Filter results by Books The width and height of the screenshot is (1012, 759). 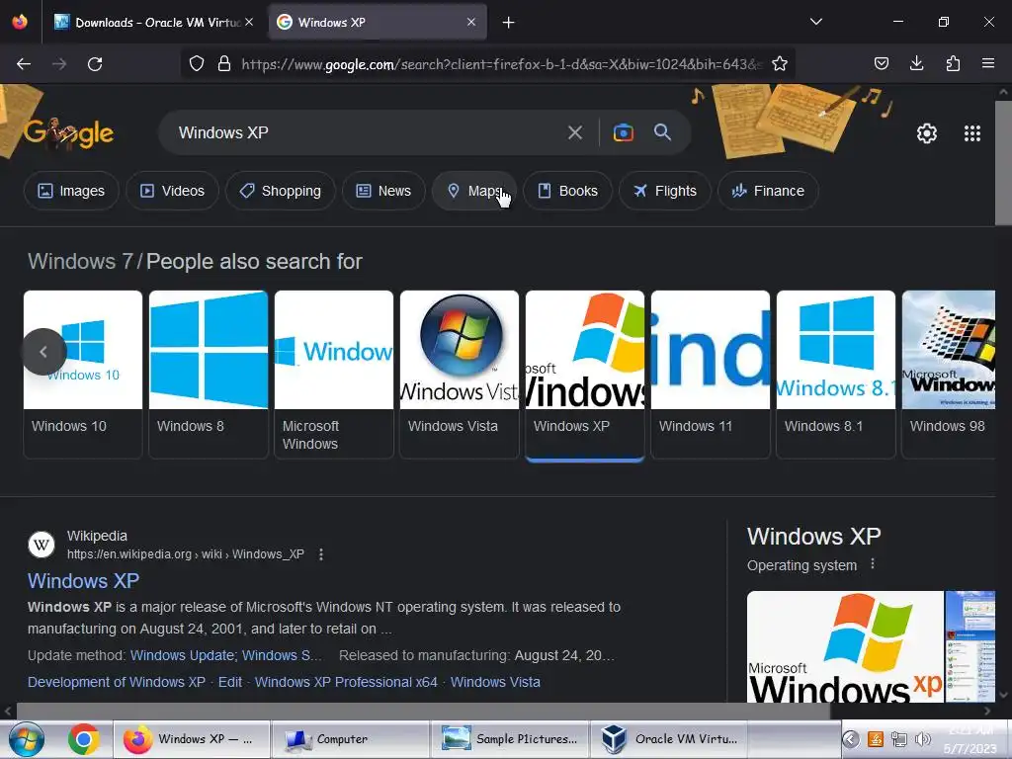(x=567, y=191)
